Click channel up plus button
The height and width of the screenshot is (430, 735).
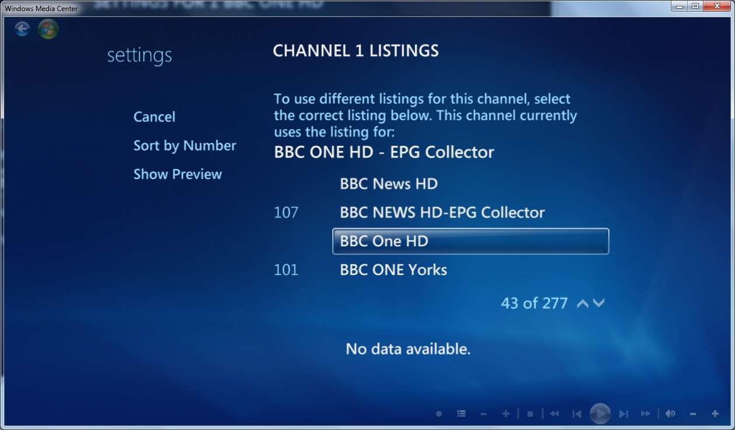point(506,414)
